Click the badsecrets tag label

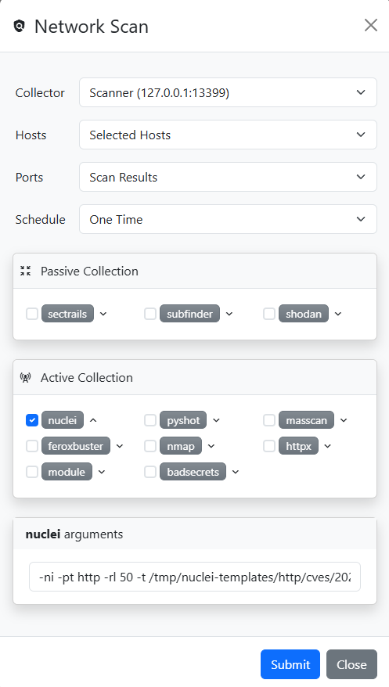pos(193,472)
